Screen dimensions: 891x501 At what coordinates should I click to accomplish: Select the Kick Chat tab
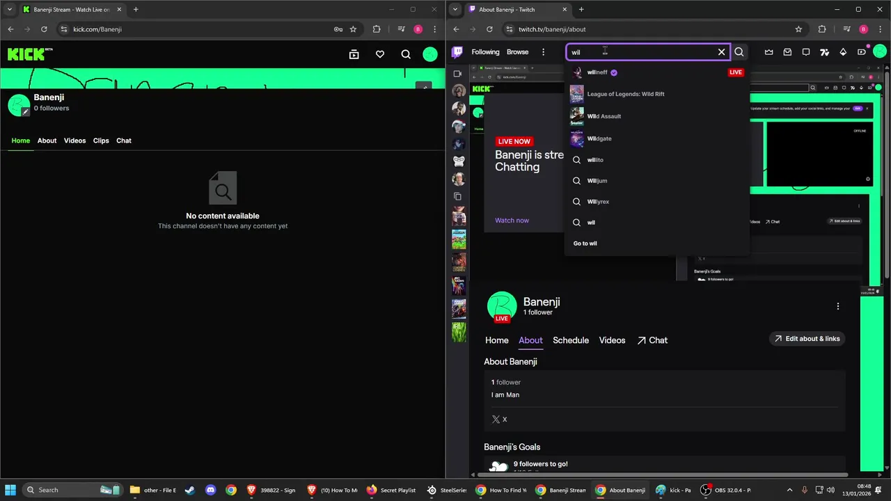point(124,141)
